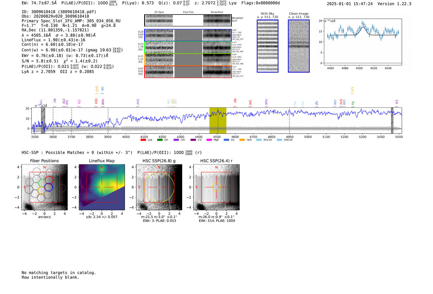
Task: Select the CIV legend swatch
Action: pyautogui.click(x=176, y=140)
